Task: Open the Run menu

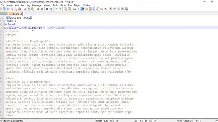Action: coord(69,5)
